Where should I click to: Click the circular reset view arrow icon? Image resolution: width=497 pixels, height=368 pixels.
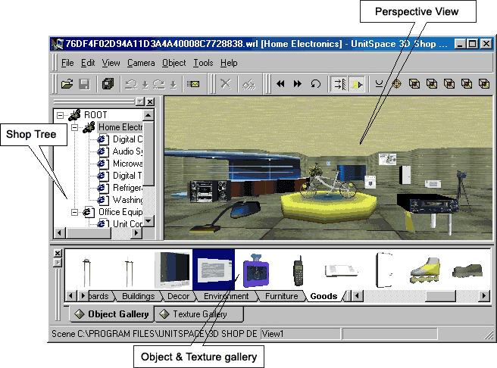click(315, 84)
